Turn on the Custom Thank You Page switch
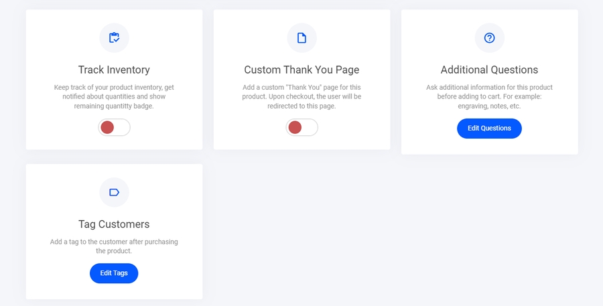 301,127
